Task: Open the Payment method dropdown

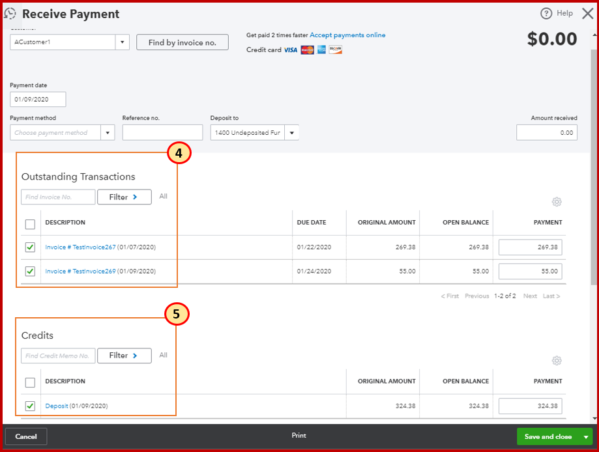Action: coord(108,132)
